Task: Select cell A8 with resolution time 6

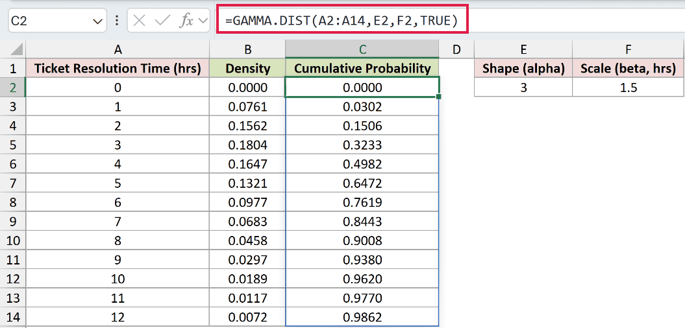Action: tap(118, 202)
